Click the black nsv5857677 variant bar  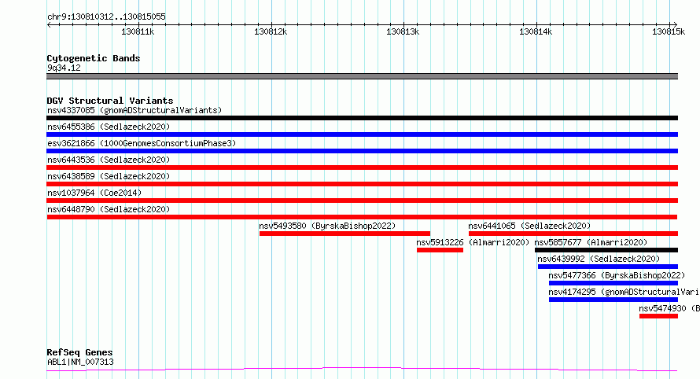pos(606,250)
